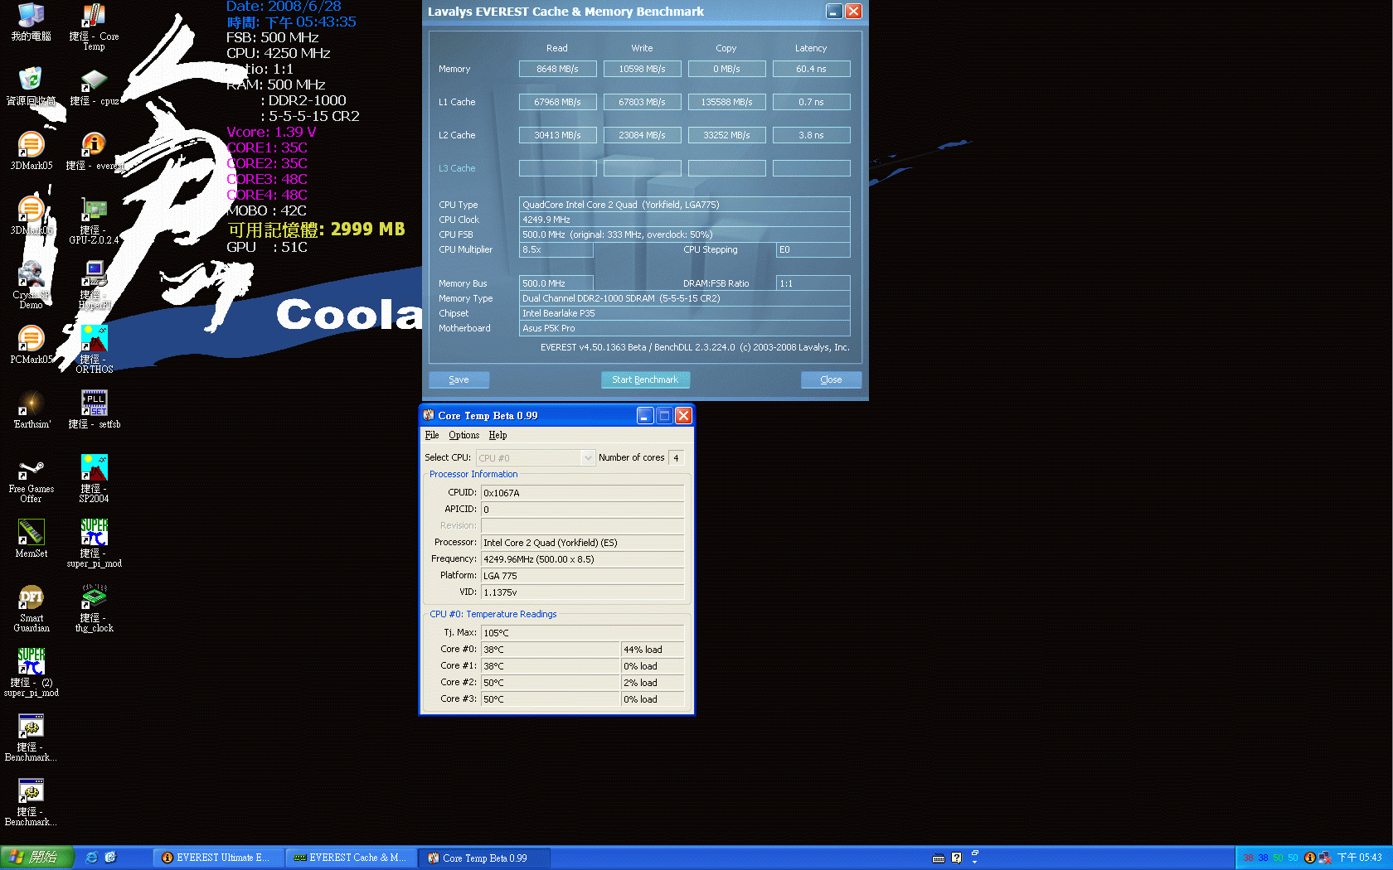
Task: Click the Core Temp tray temperature readings
Action: coord(1269,858)
